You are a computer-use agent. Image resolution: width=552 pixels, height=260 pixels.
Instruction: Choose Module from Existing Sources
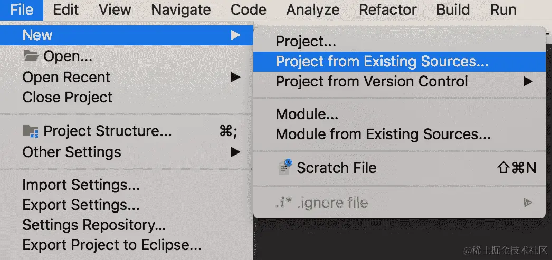click(383, 134)
